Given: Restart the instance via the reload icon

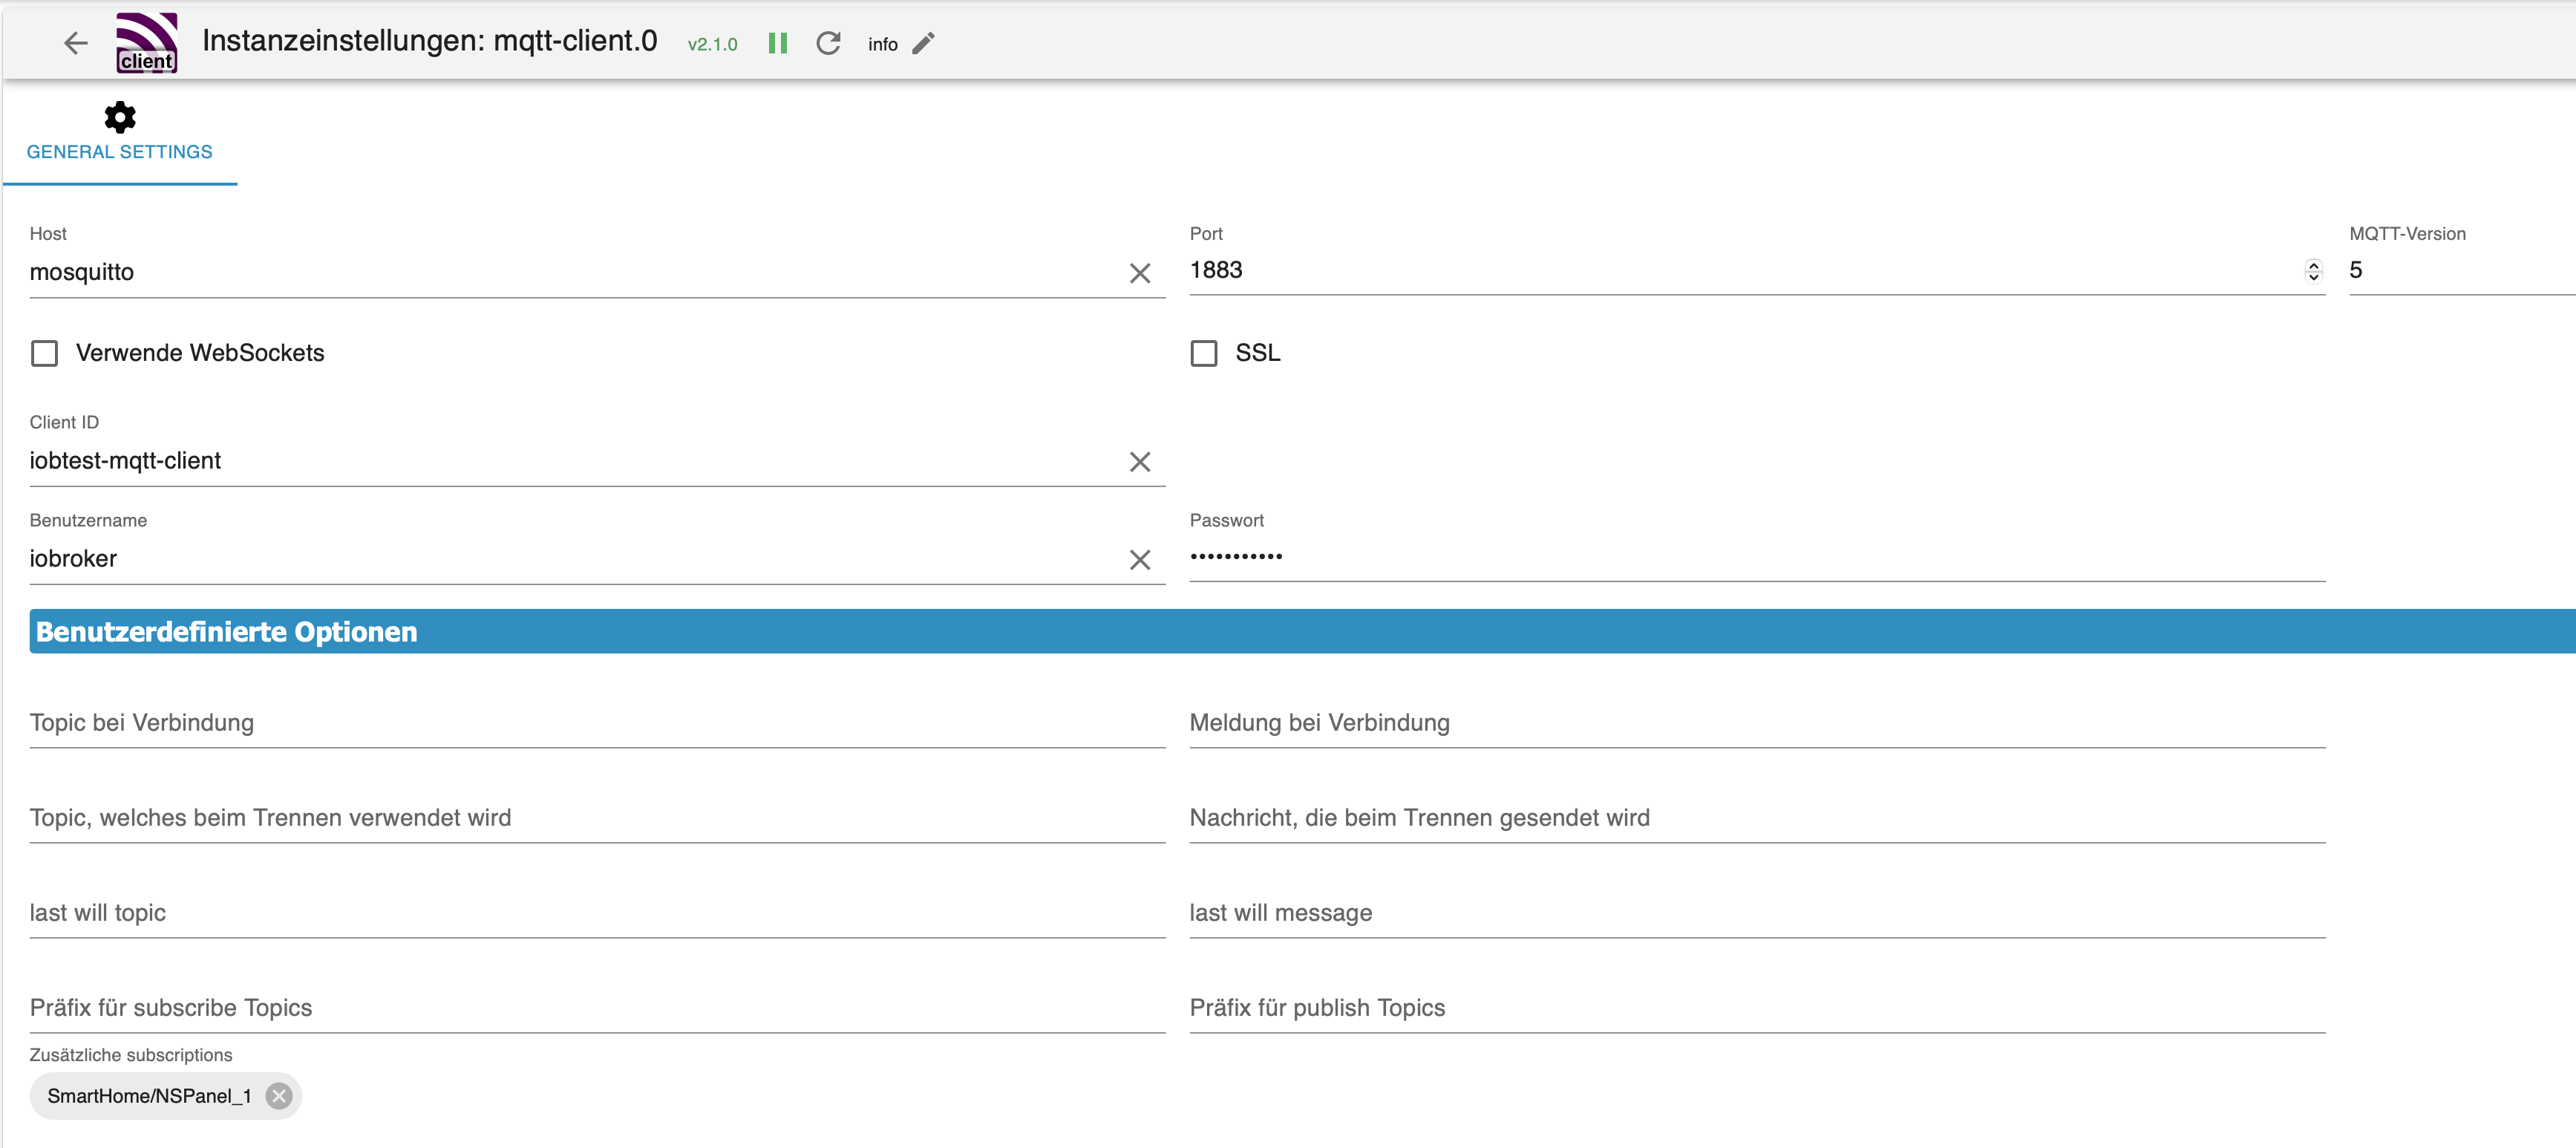Looking at the screenshot, I should tap(828, 43).
